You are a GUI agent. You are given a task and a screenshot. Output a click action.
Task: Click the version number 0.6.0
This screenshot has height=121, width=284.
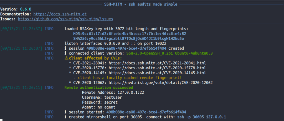(x=26, y=9)
